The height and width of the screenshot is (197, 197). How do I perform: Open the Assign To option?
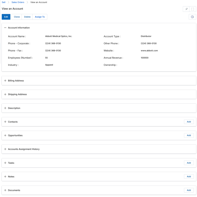tap(40, 17)
